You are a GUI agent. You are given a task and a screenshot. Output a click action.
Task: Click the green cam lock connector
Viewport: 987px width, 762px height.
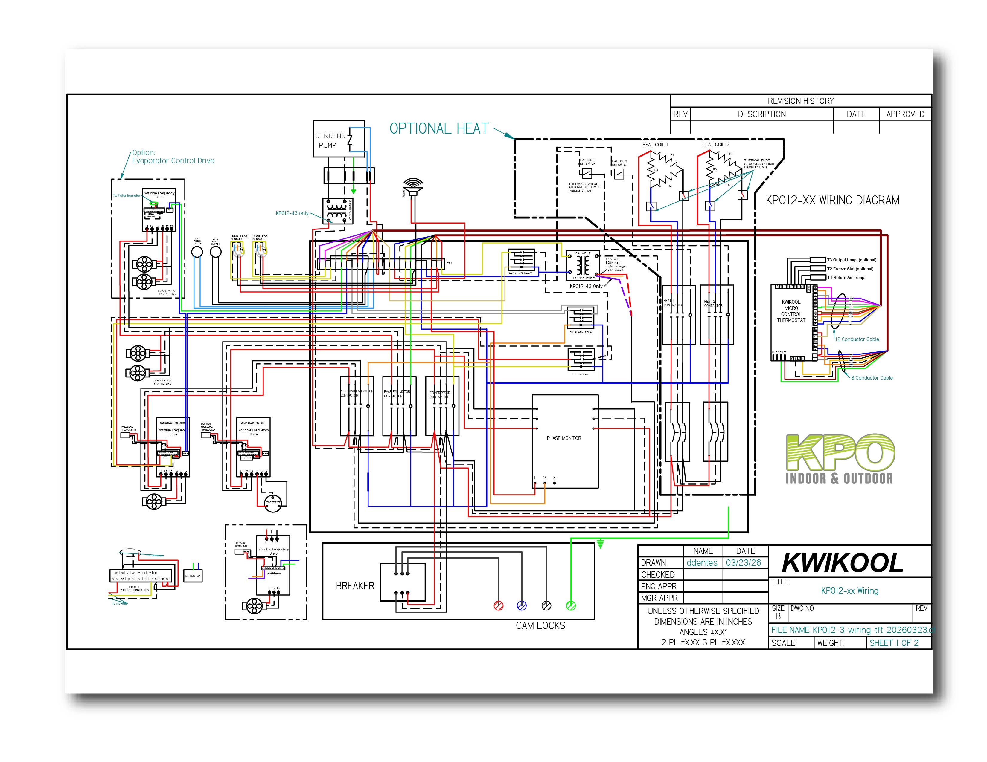coord(571,606)
